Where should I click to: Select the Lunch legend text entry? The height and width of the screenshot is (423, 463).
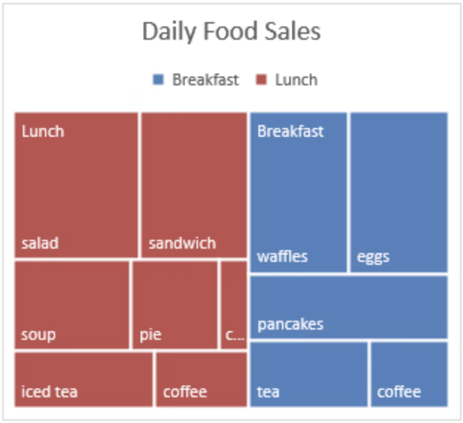[x=296, y=80]
